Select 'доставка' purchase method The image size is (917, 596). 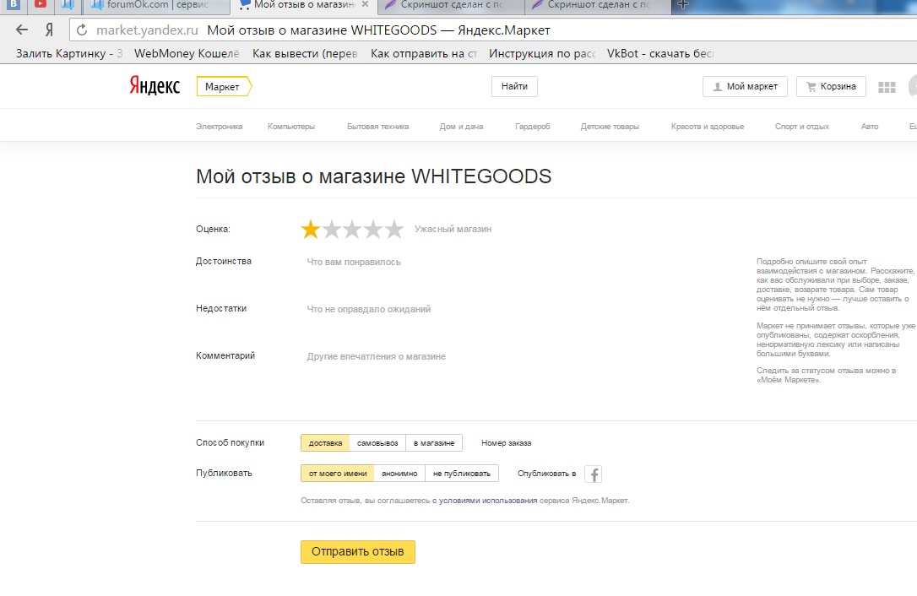[325, 442]
